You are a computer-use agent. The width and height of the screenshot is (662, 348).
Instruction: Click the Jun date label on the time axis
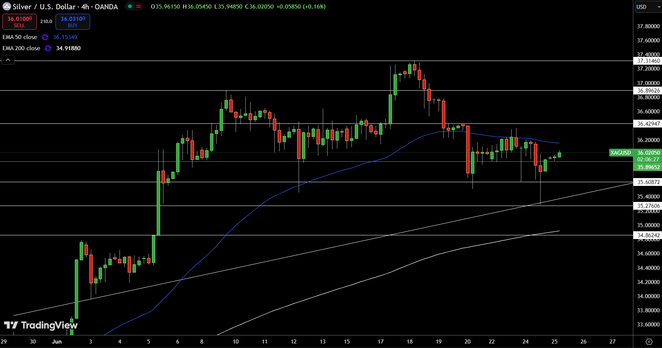[57, 341]
